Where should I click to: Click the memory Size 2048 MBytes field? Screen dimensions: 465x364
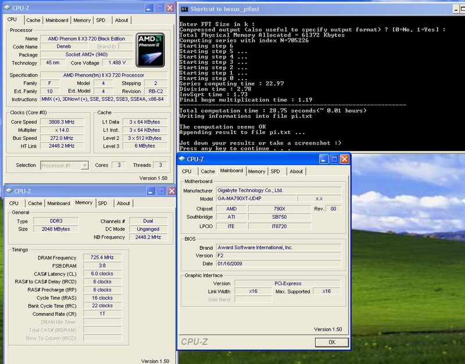[x=56, y=229]
